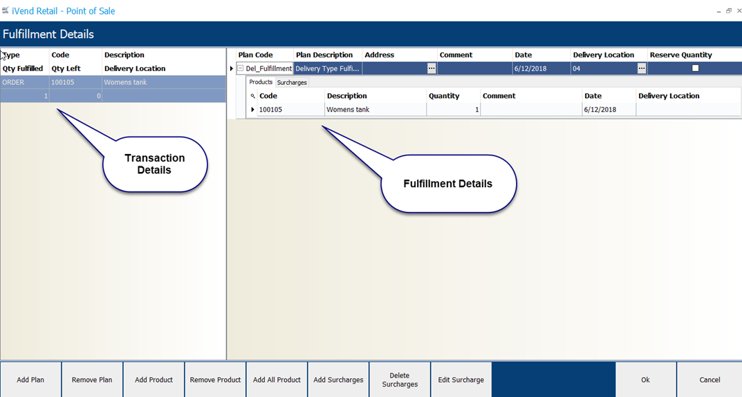Click the Qty Left column header

tap(75, 68)
